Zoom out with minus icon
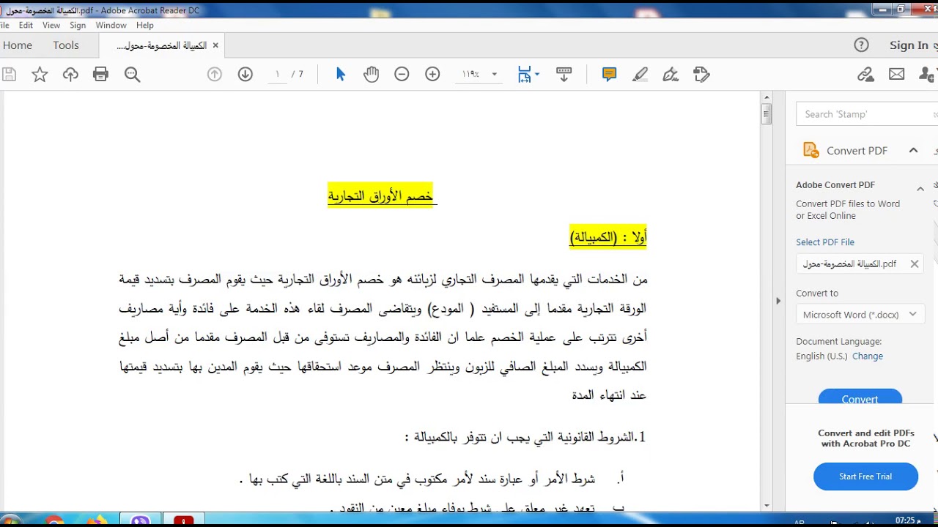The width and height of the screenshot is (938, 527). (402, 74)
